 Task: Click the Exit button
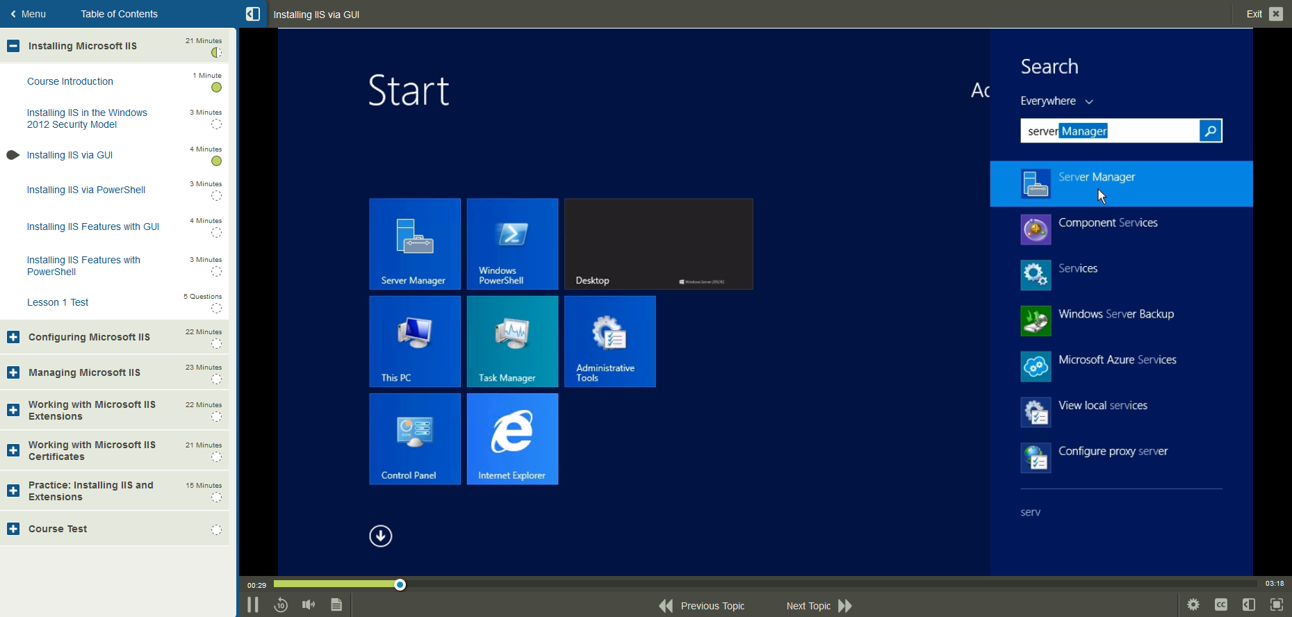click(x=1265, y=14)
